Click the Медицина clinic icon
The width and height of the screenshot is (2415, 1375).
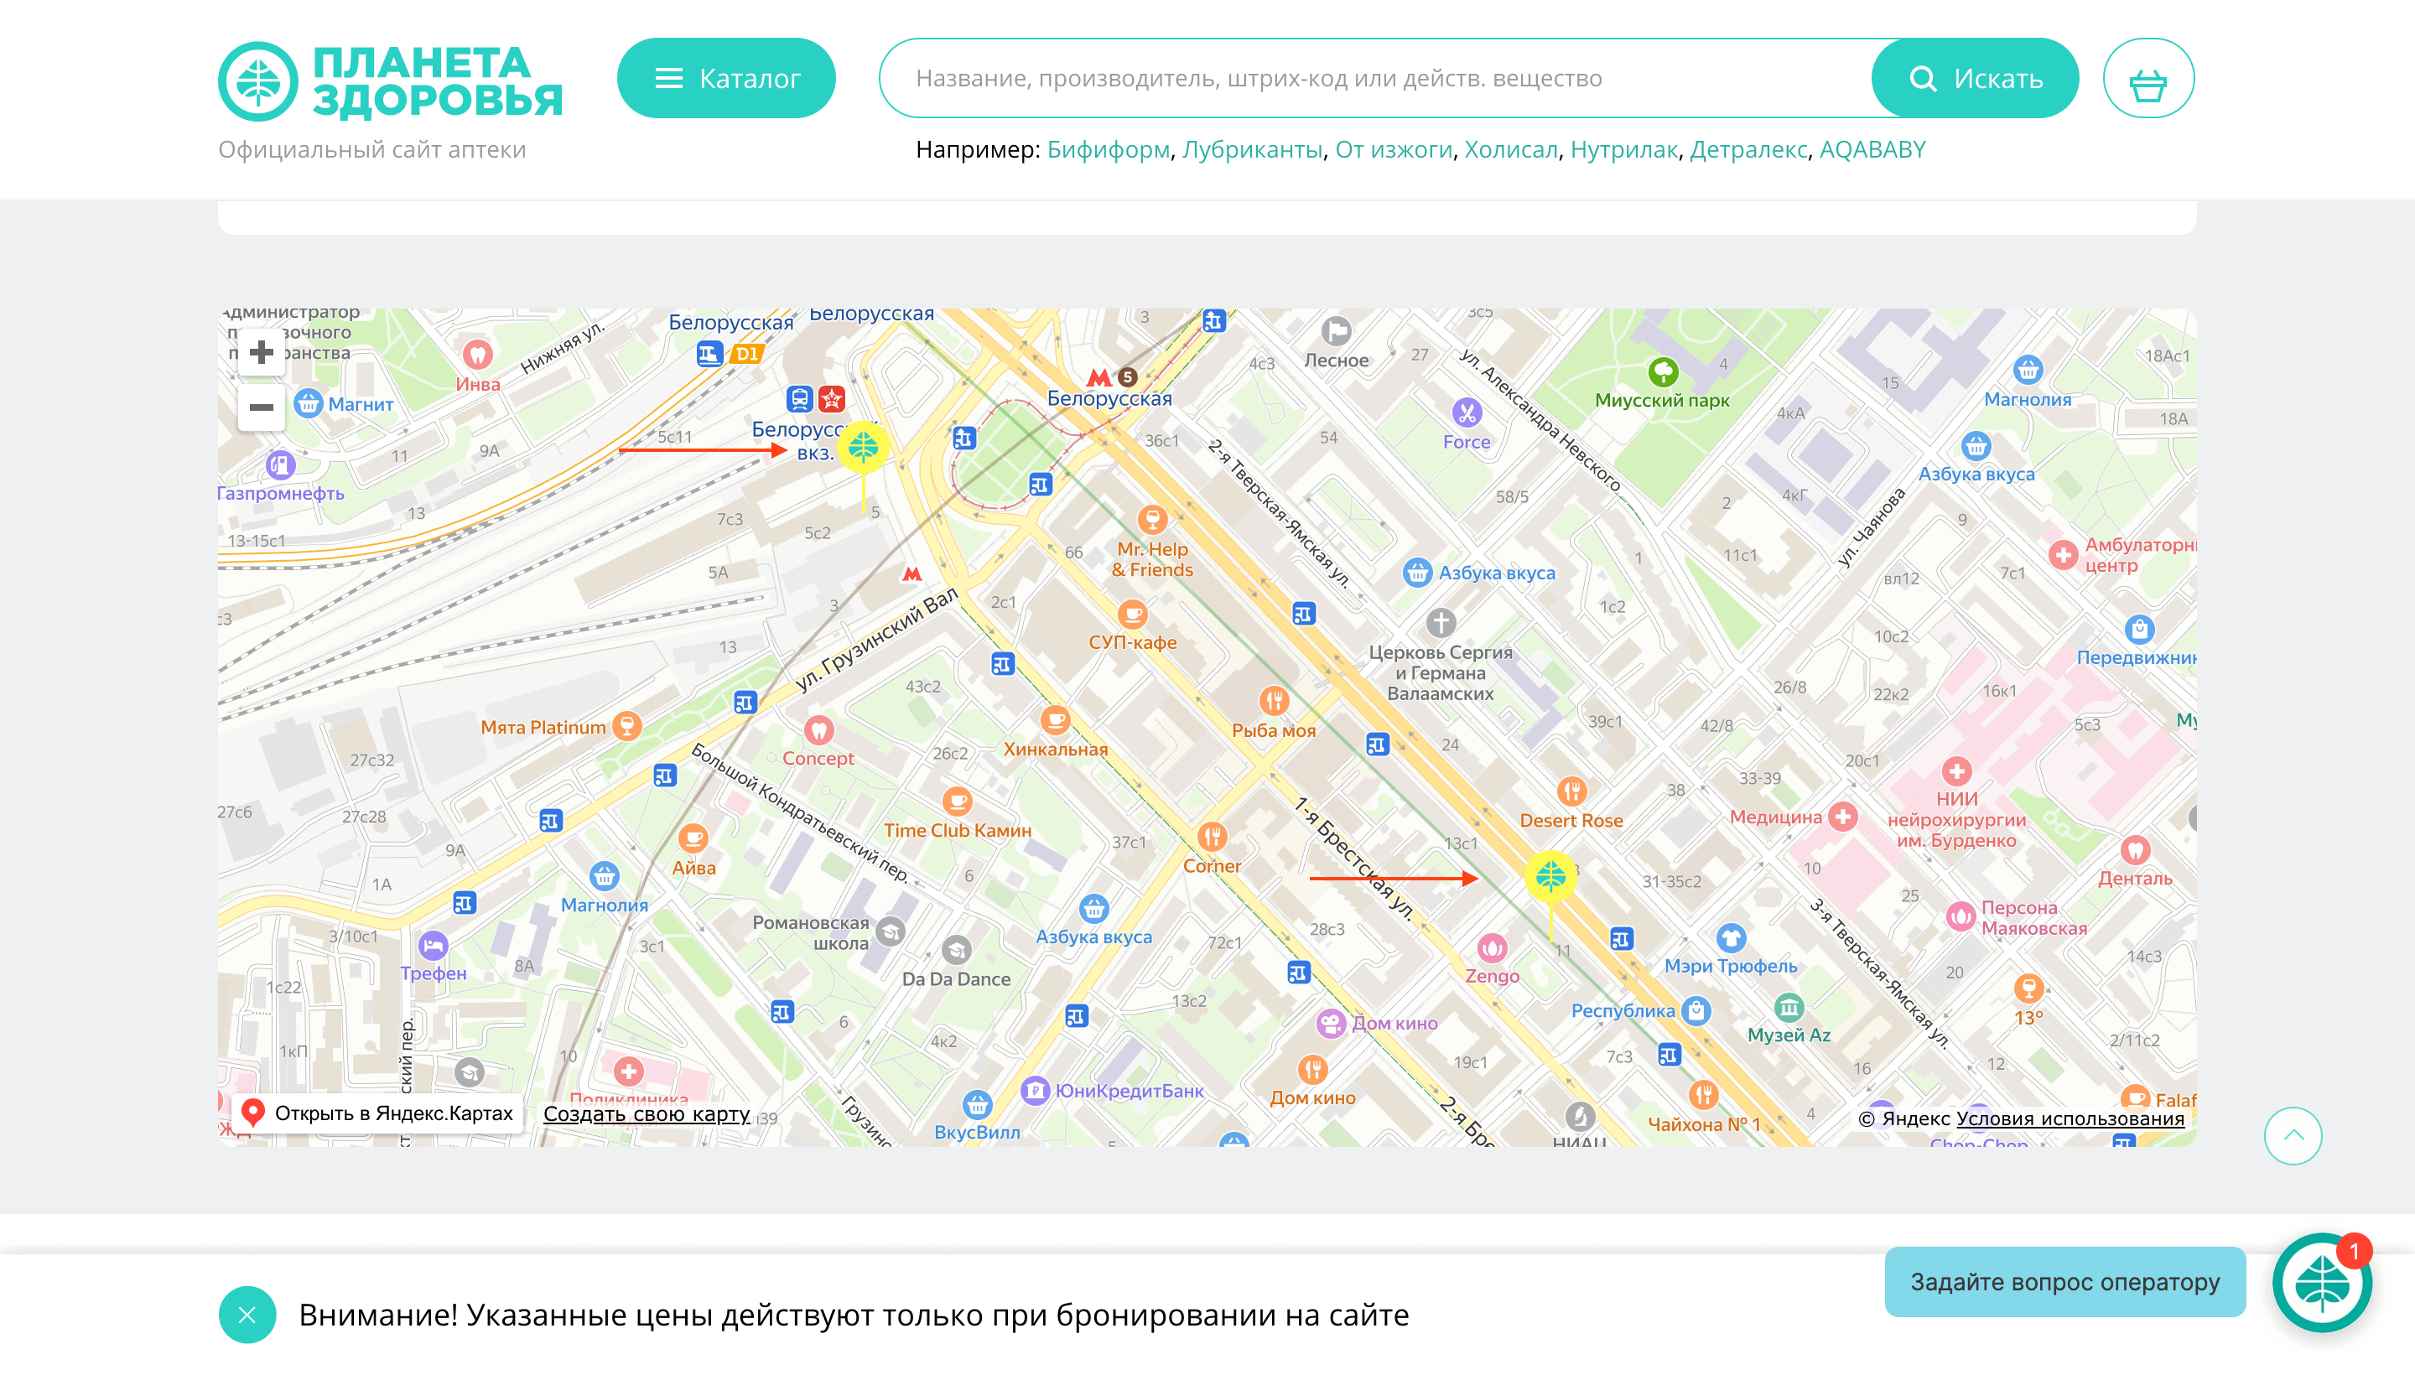(x=1841, y=816)
